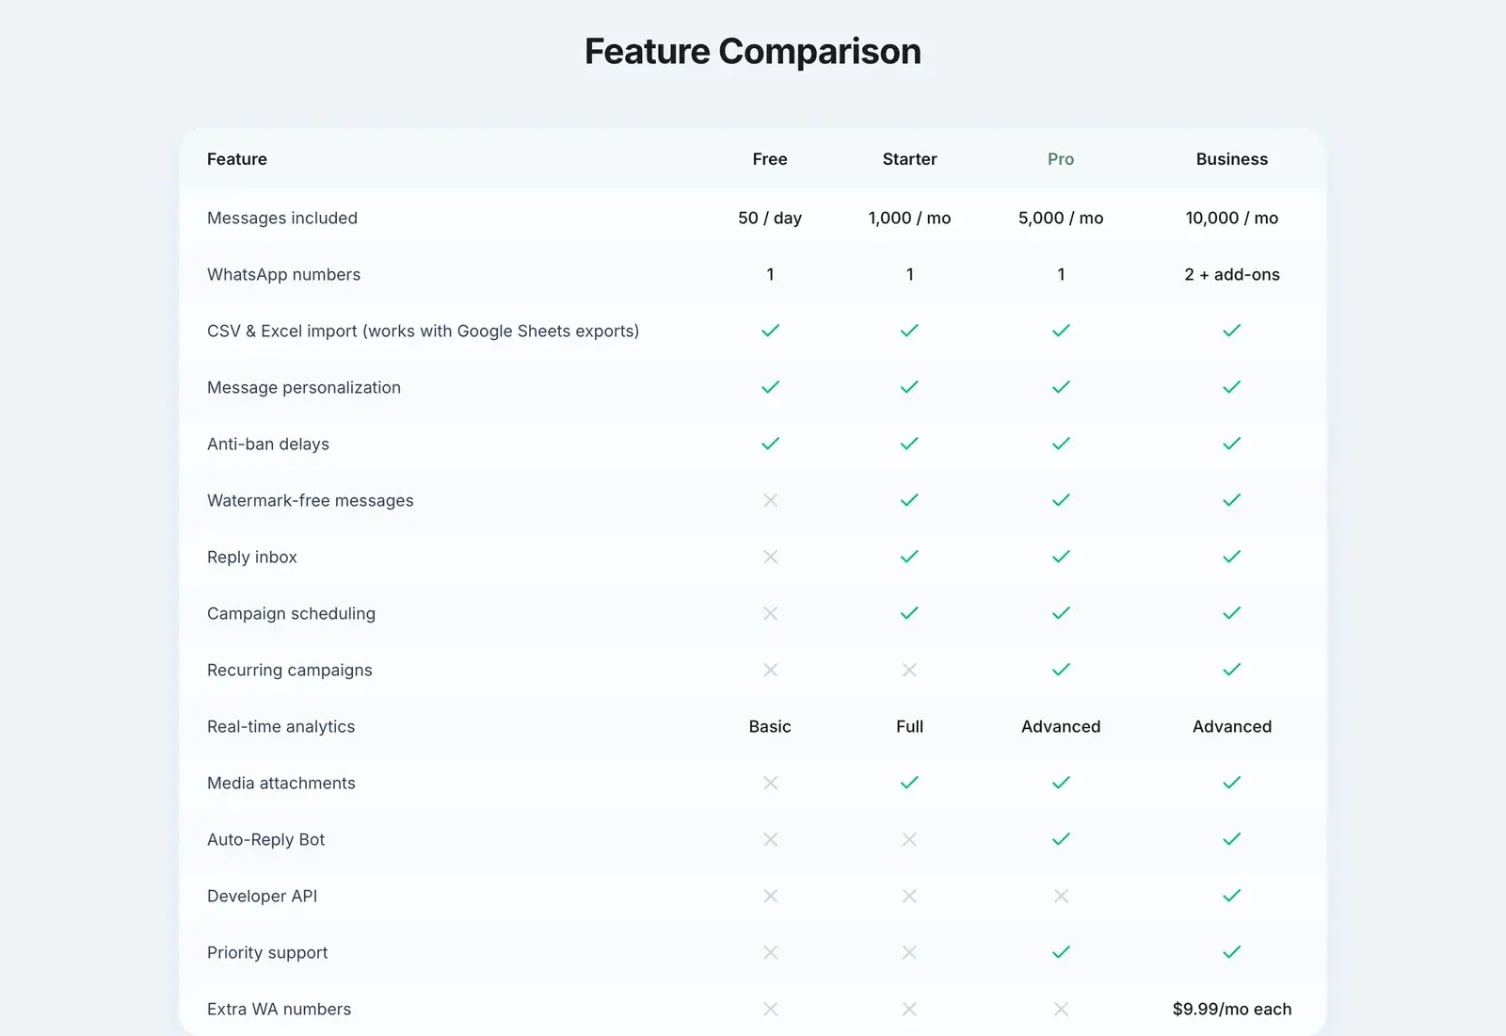This screenshot has width=1506, height=1036.
Task: Click the 'WhatsApp numbers' row label
Action: (x=283, y=274)
